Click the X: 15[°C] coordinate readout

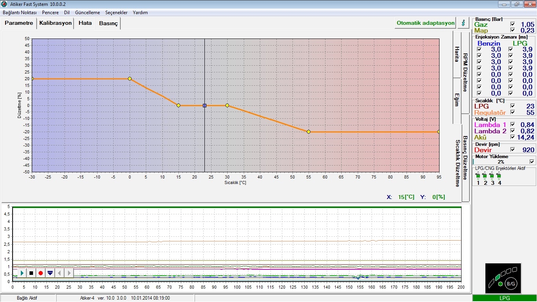[x=400, y=197]
